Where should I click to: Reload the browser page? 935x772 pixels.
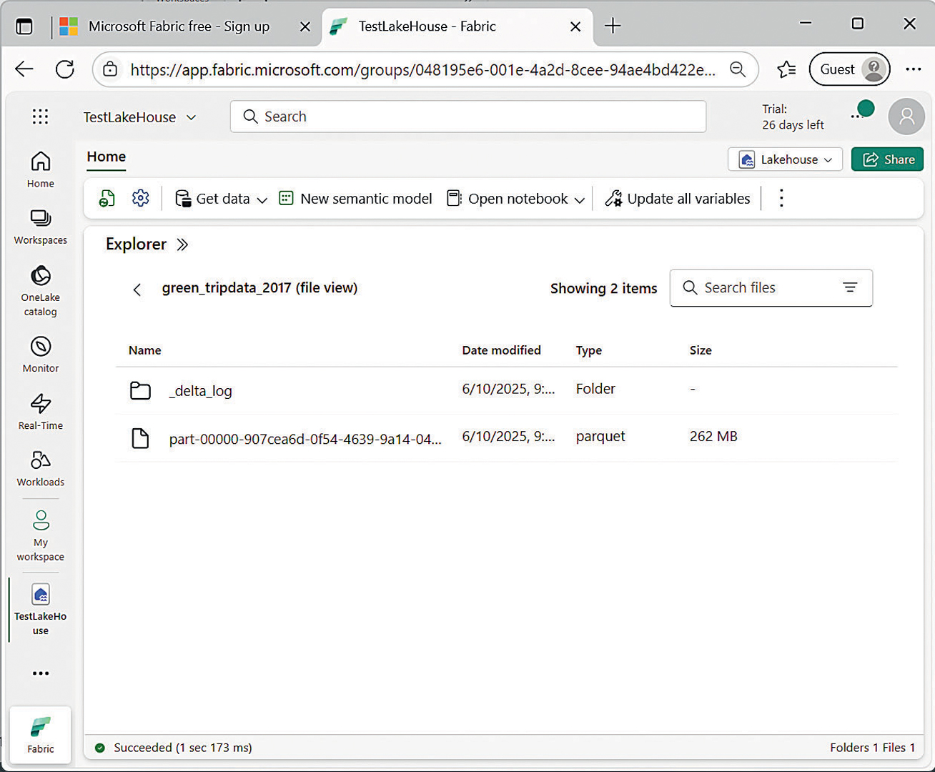65,69
